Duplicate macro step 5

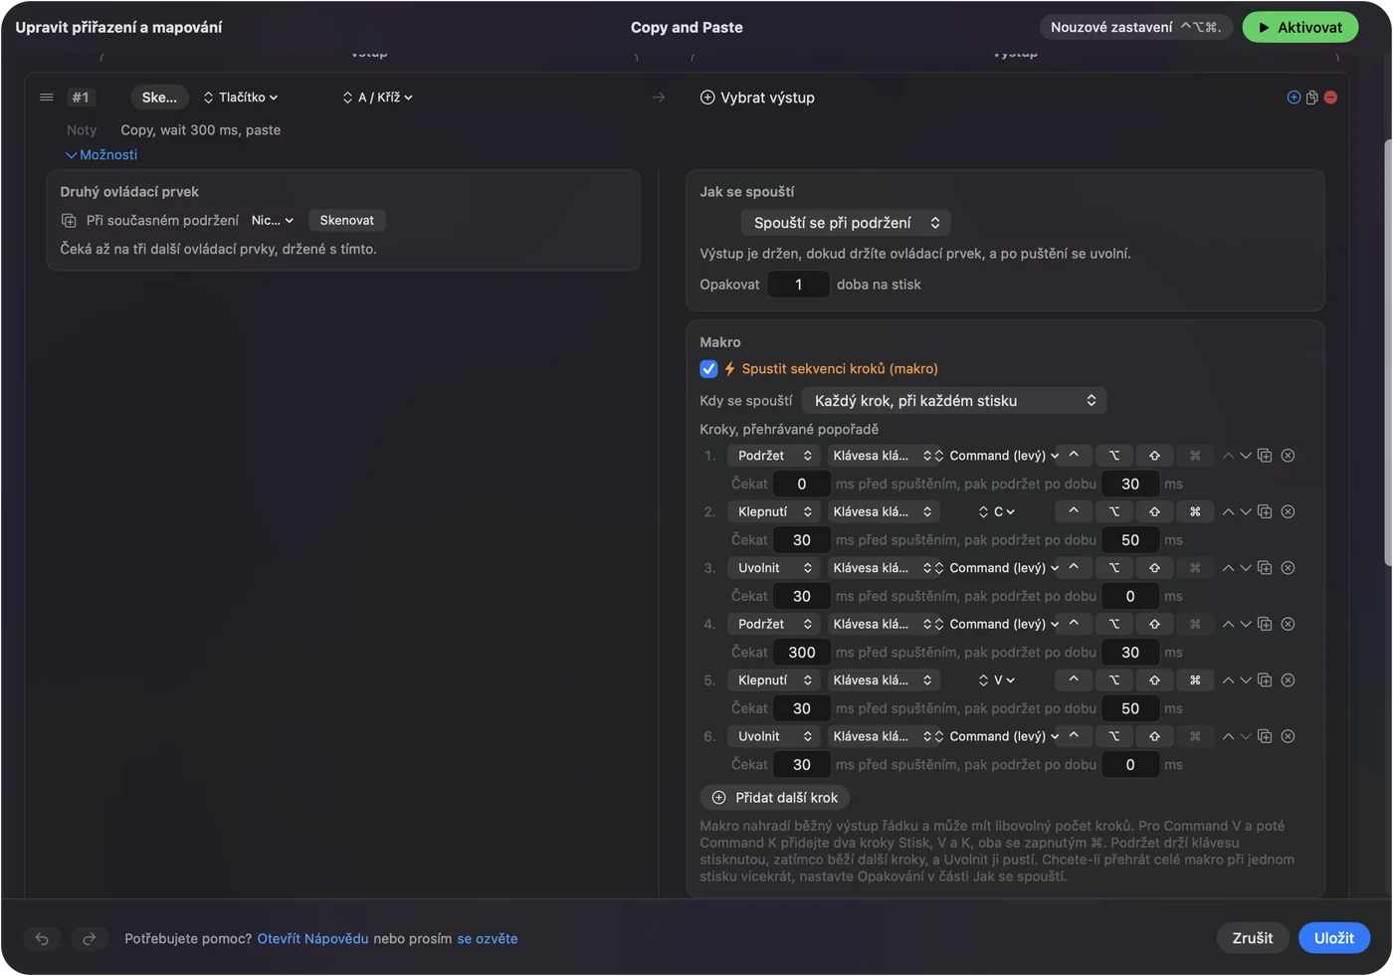tap(1265, 681)
